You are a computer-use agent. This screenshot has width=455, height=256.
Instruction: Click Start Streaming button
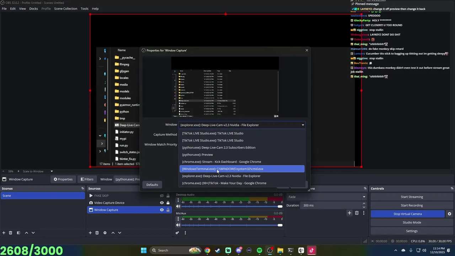[x=412, y=197]
